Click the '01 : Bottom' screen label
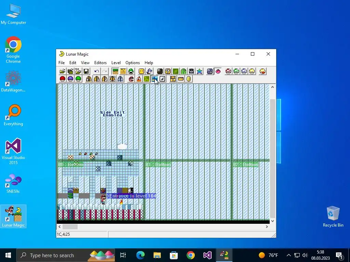Viewport: 350px width, 262px height. (158, 165)
